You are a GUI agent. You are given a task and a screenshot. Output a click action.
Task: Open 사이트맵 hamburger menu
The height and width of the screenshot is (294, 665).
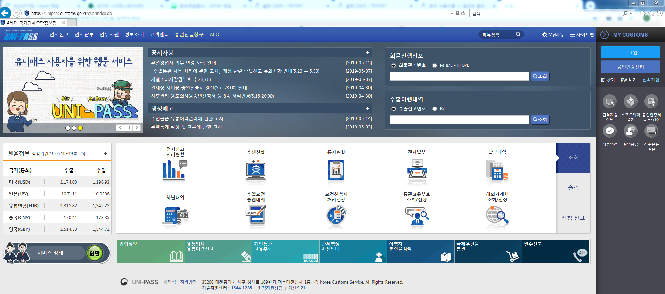point(582,35)
